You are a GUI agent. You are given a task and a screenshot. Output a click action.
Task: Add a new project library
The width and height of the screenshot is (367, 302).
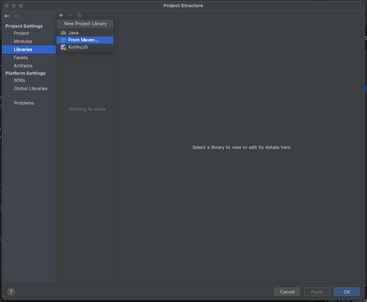61,15
